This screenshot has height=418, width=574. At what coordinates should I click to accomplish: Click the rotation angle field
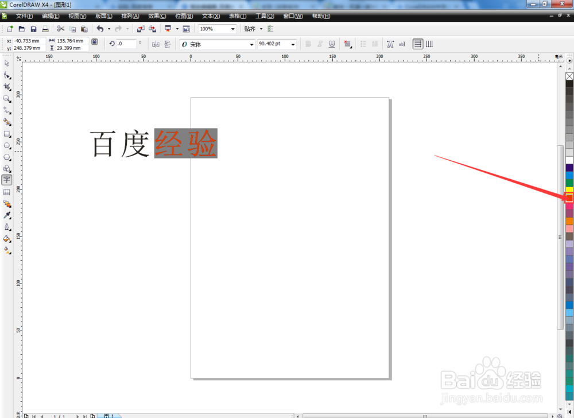pos(126,44)
